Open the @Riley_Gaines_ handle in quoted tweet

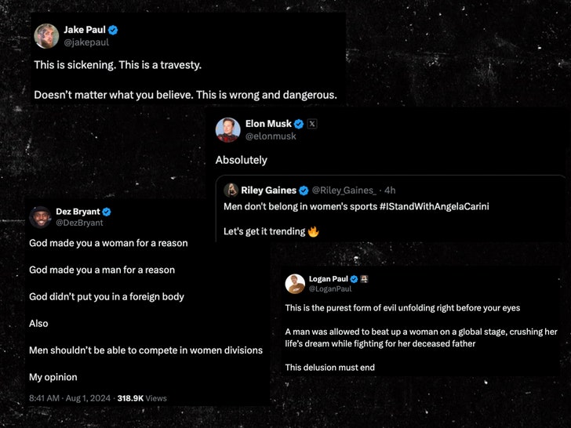point(344,190)
